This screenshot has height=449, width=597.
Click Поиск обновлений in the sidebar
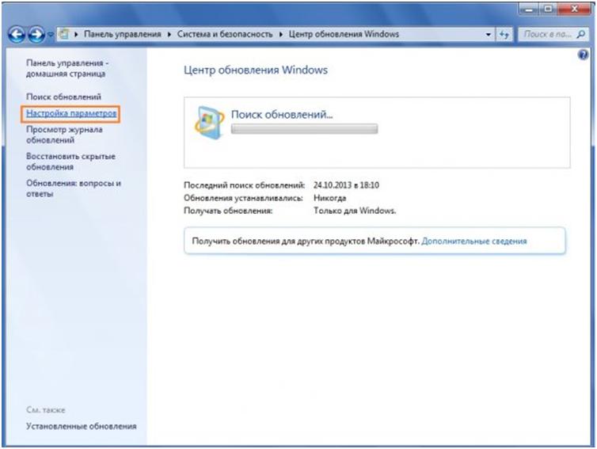tap(63, 97)
